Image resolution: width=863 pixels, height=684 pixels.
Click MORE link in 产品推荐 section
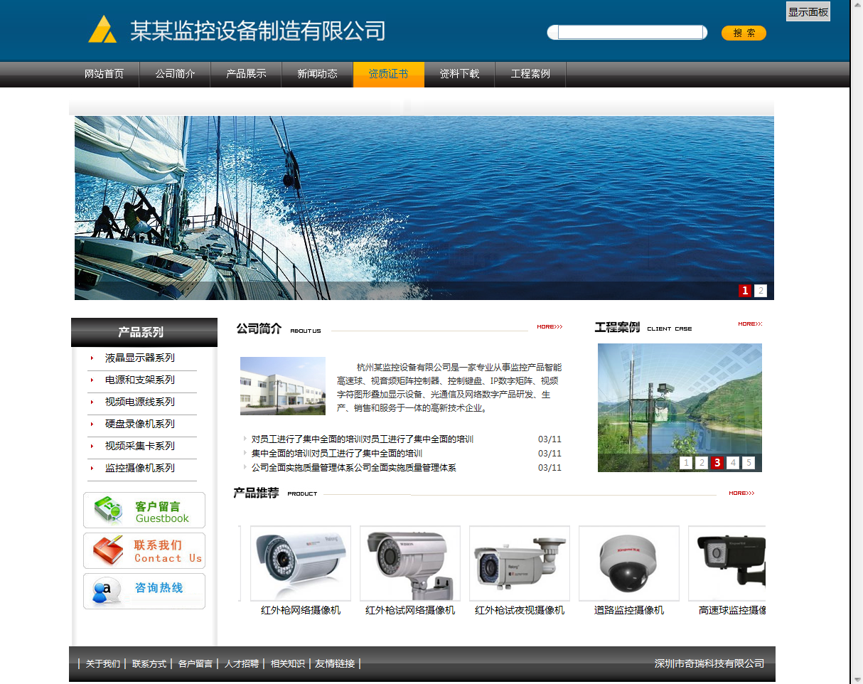tap(741, 493)
